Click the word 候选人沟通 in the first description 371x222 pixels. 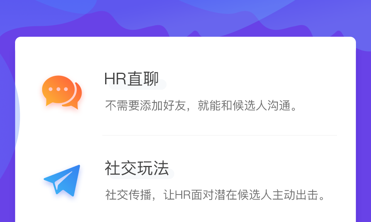[x=262, y=106]
